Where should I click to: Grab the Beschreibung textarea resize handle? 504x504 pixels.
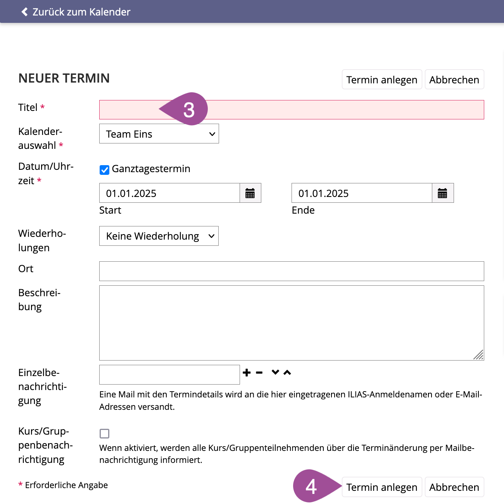click(479, 355)
